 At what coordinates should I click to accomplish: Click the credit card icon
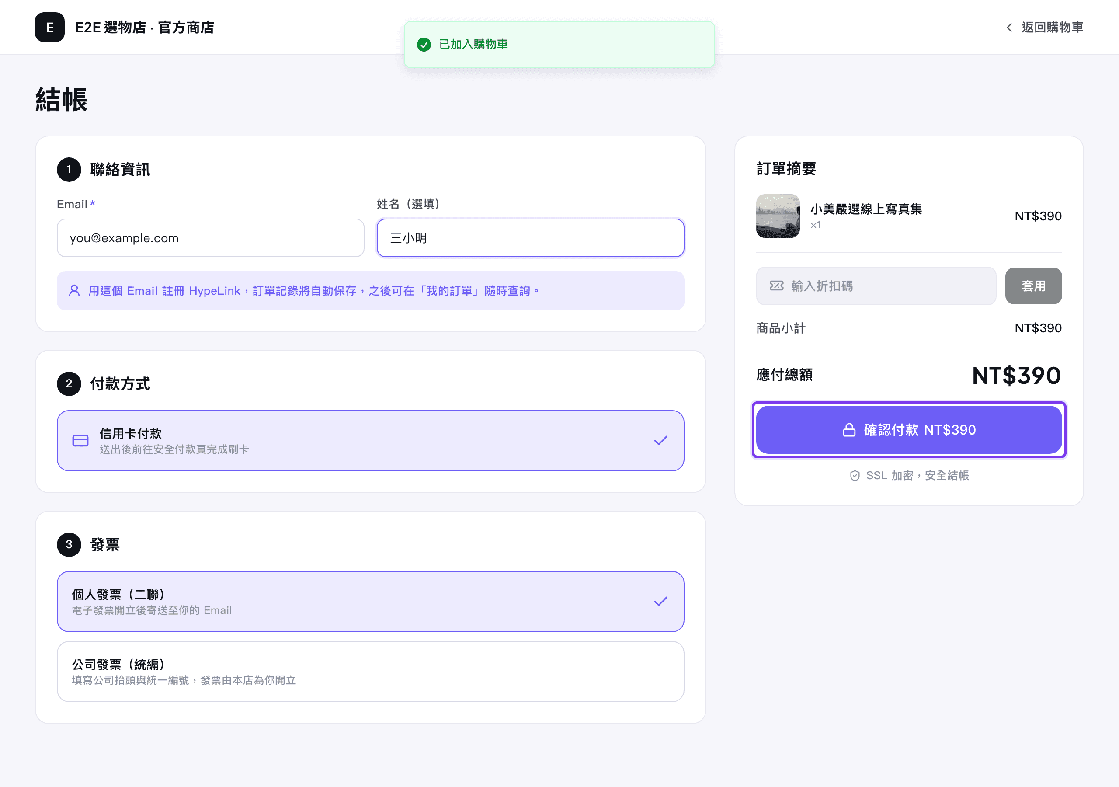(80, 441)
